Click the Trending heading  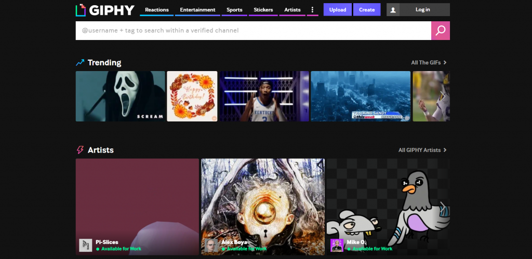104,63
